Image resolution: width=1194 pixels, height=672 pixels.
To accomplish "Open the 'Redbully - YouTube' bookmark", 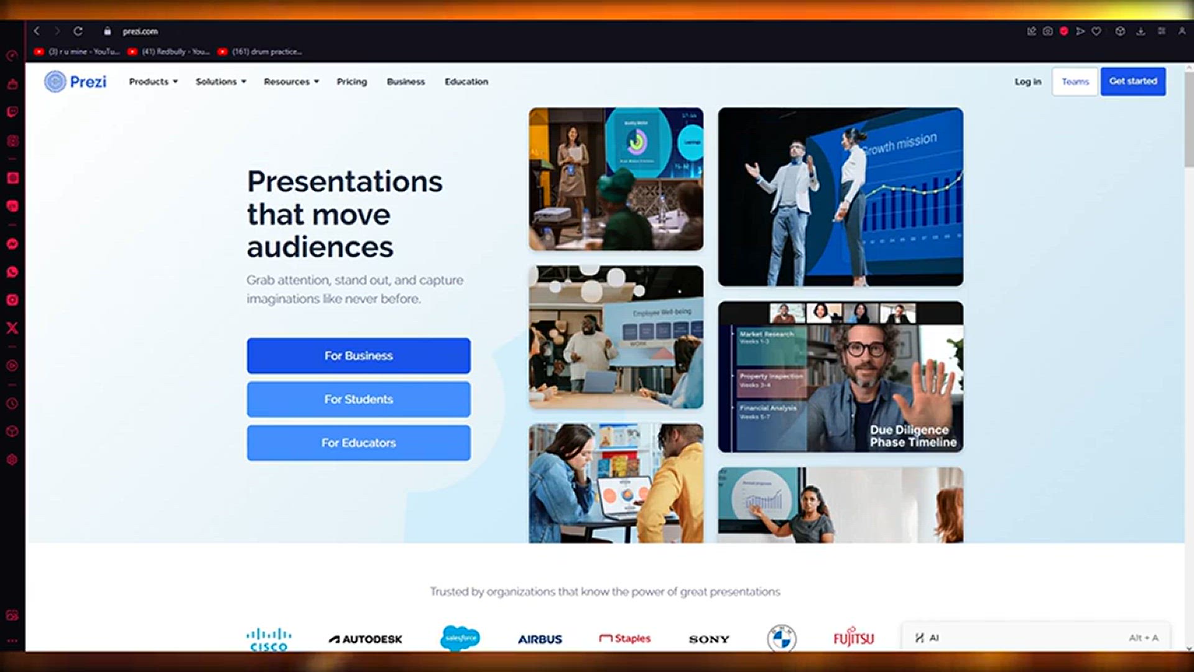I will (x=169, y=52).
